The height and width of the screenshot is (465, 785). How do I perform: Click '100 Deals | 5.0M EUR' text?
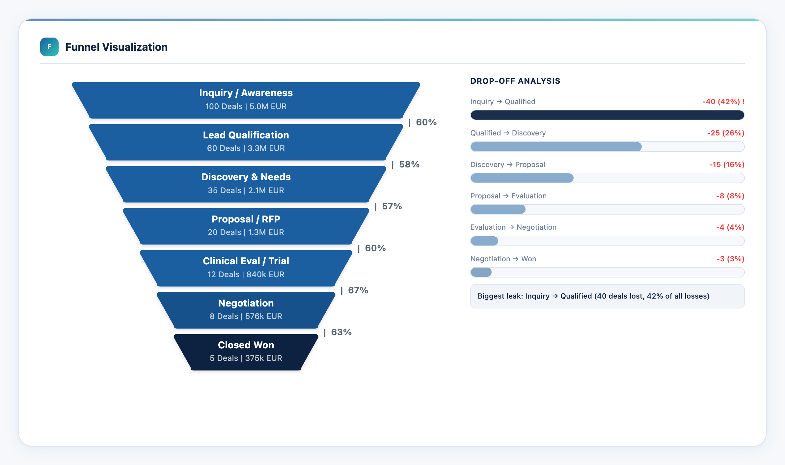click(246, 106)
